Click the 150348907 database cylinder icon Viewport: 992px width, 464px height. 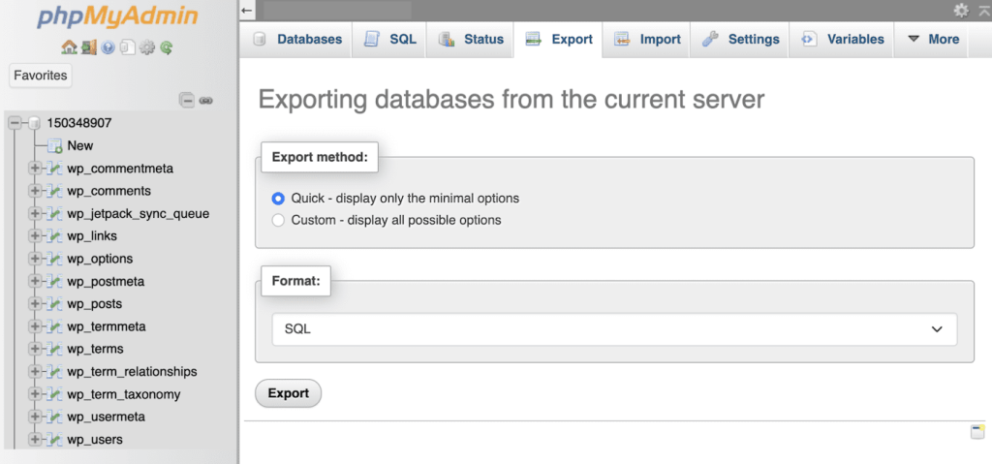[34, 123]
